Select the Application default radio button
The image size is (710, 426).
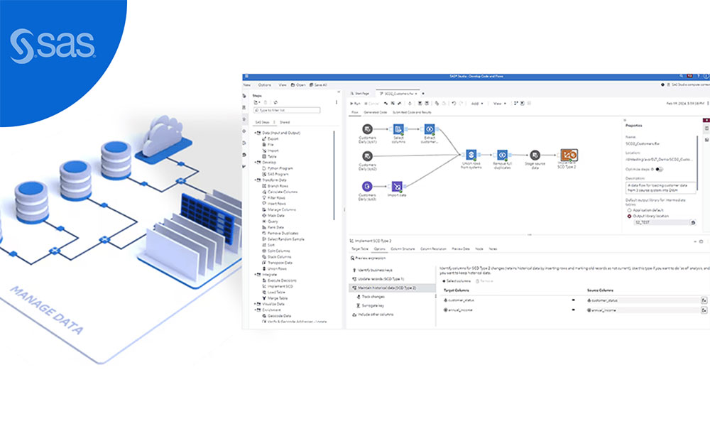pyautogui.click(x=629, y=210)
